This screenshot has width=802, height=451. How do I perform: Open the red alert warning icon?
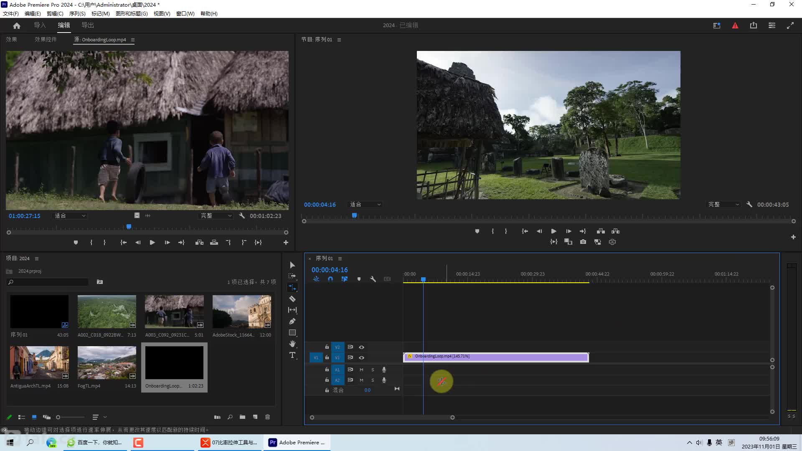[x=735, y=25]
